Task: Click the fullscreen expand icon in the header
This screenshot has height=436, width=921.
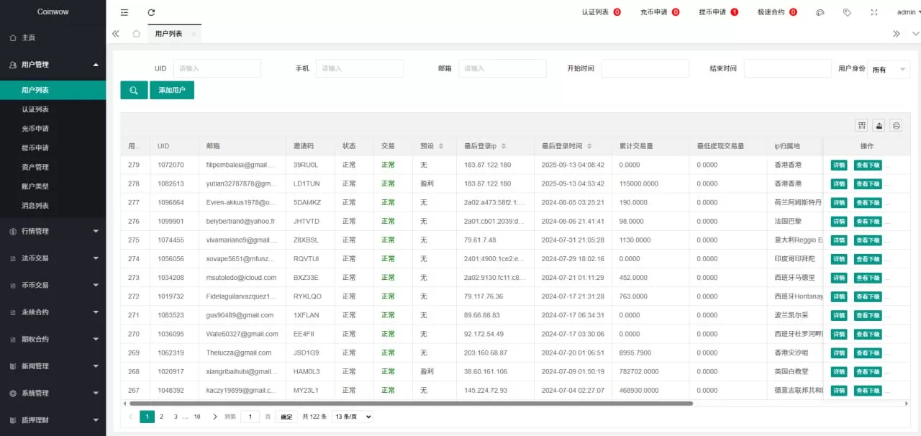Action: [x=874, y=12]
